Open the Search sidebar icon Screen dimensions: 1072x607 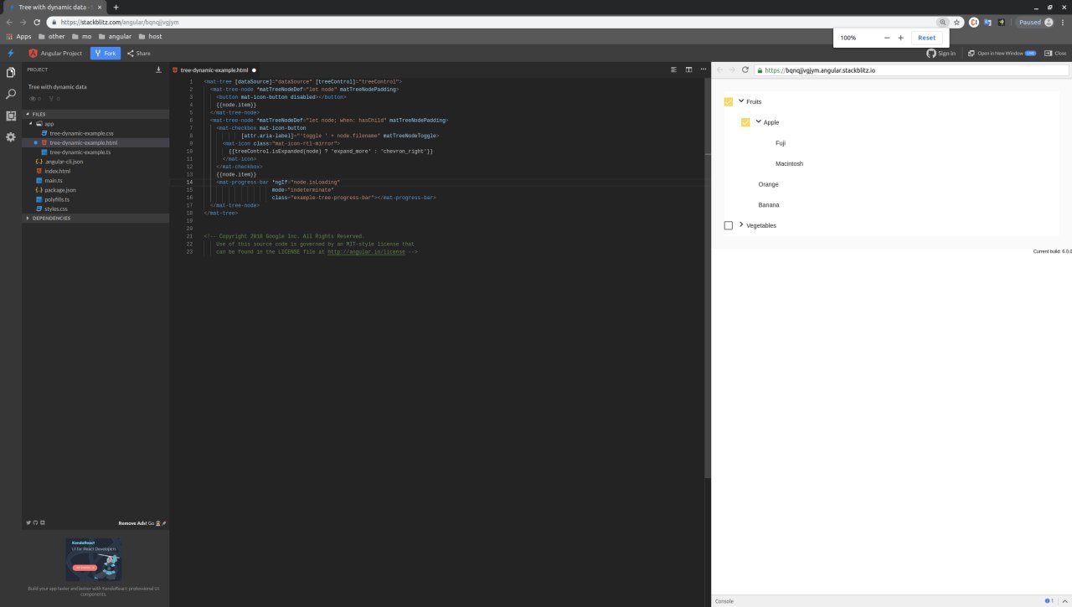click(11, 95)
